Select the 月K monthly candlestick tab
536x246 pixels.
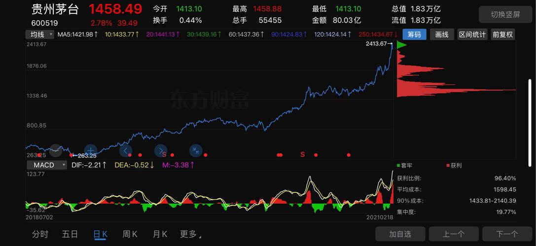click(160, 234)
